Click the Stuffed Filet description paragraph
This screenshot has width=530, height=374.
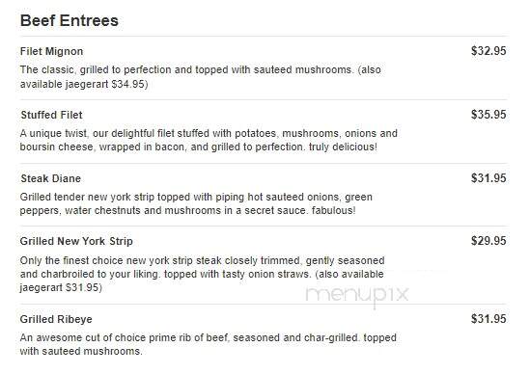pos(209,140)
